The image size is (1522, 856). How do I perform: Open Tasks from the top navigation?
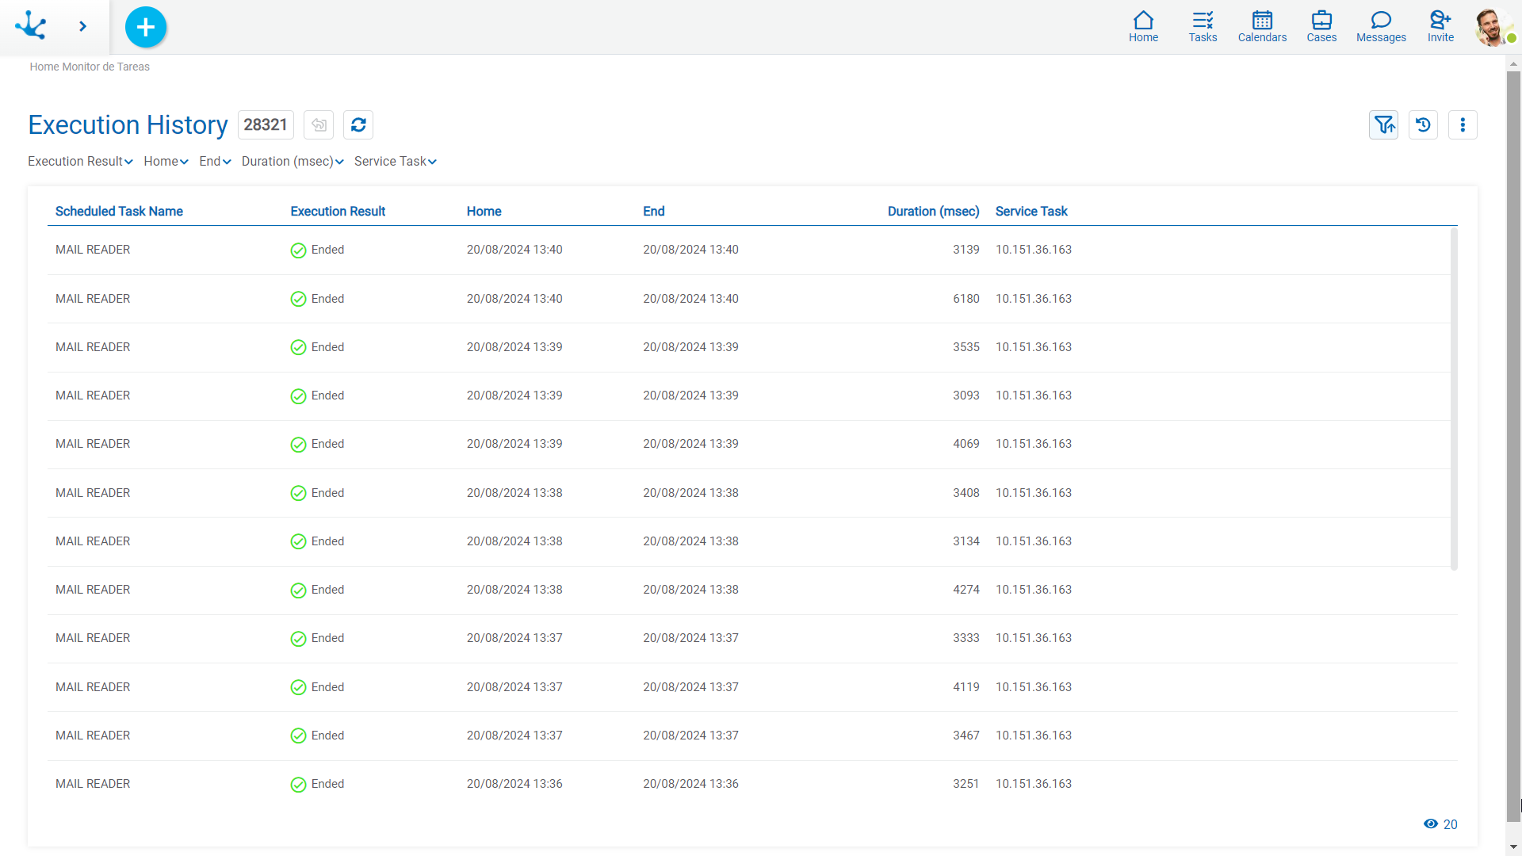point(1202,26)
